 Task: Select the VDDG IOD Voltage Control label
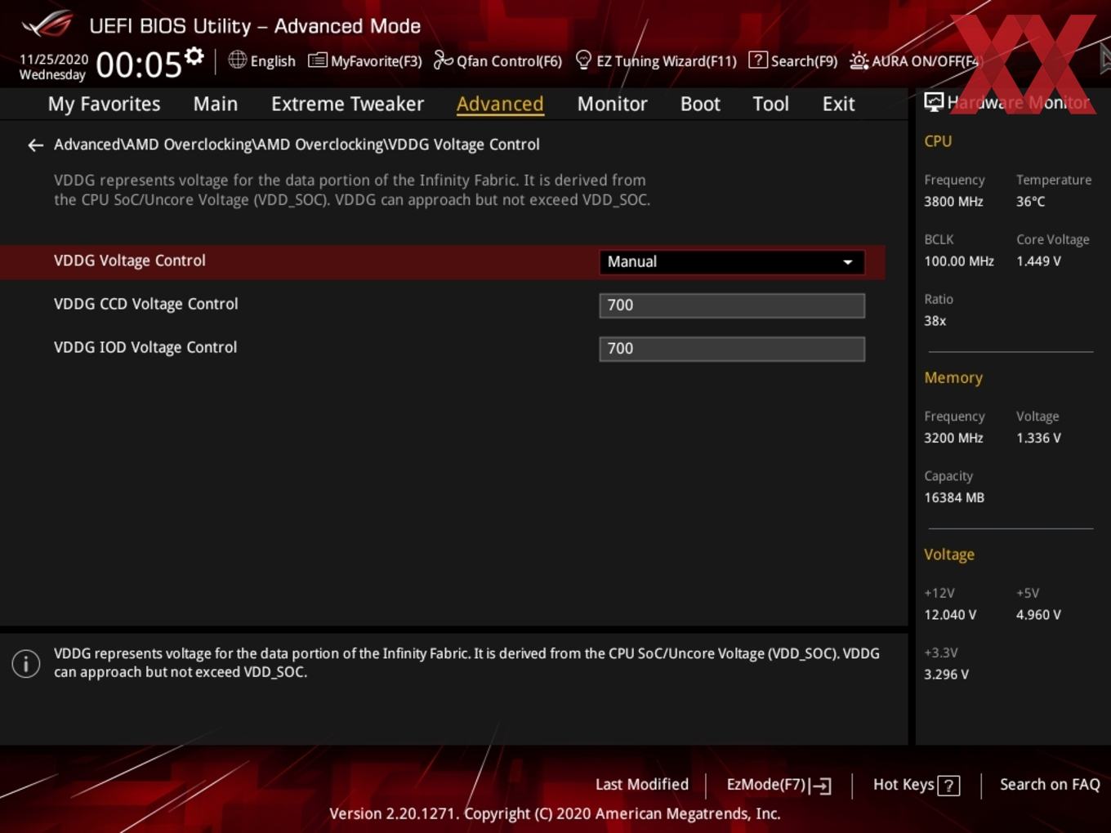coord(145,347)
